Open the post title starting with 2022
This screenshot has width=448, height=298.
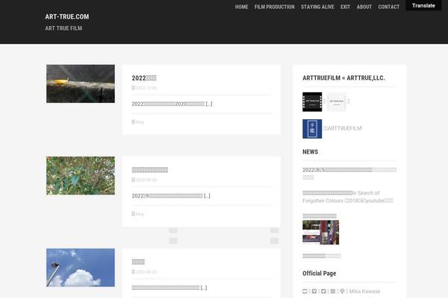144,77
